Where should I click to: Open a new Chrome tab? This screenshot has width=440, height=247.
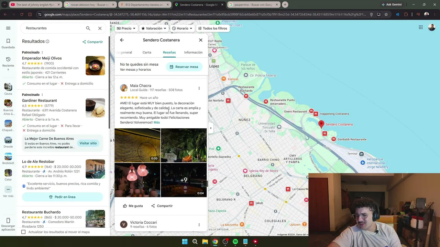tap(285, 5)
